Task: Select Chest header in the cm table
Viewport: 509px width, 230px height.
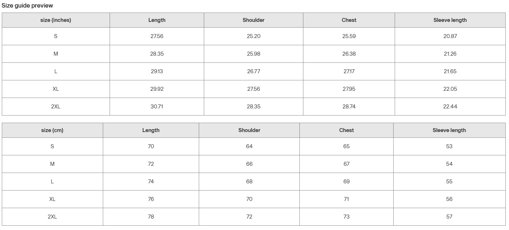Action: [347, 130]
